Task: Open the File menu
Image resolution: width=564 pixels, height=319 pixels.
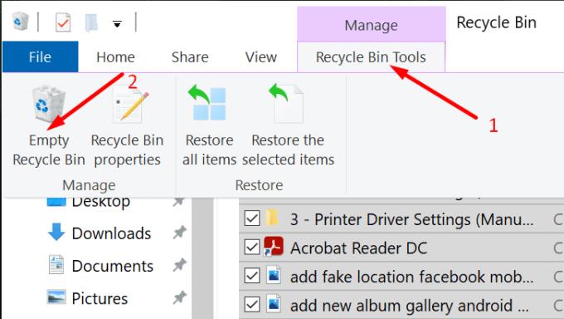Action: (40, 57)
